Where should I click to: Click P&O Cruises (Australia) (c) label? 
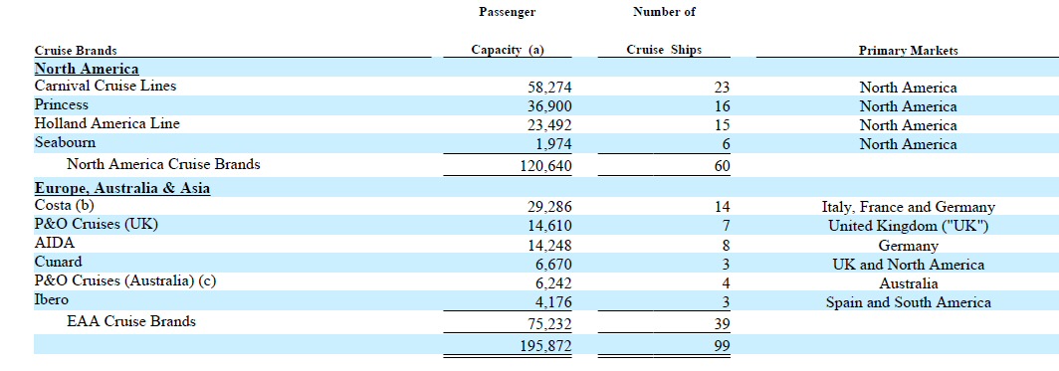pos(125,280)
